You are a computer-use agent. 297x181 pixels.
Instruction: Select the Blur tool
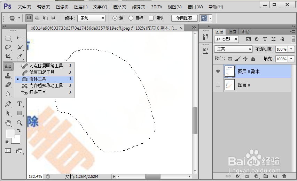[8, 94]
